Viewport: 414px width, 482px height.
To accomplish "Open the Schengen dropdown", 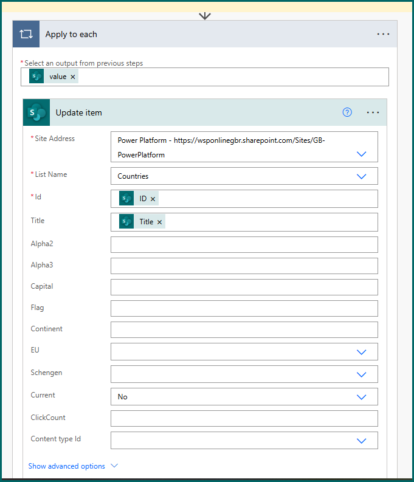I will (362, 374).
